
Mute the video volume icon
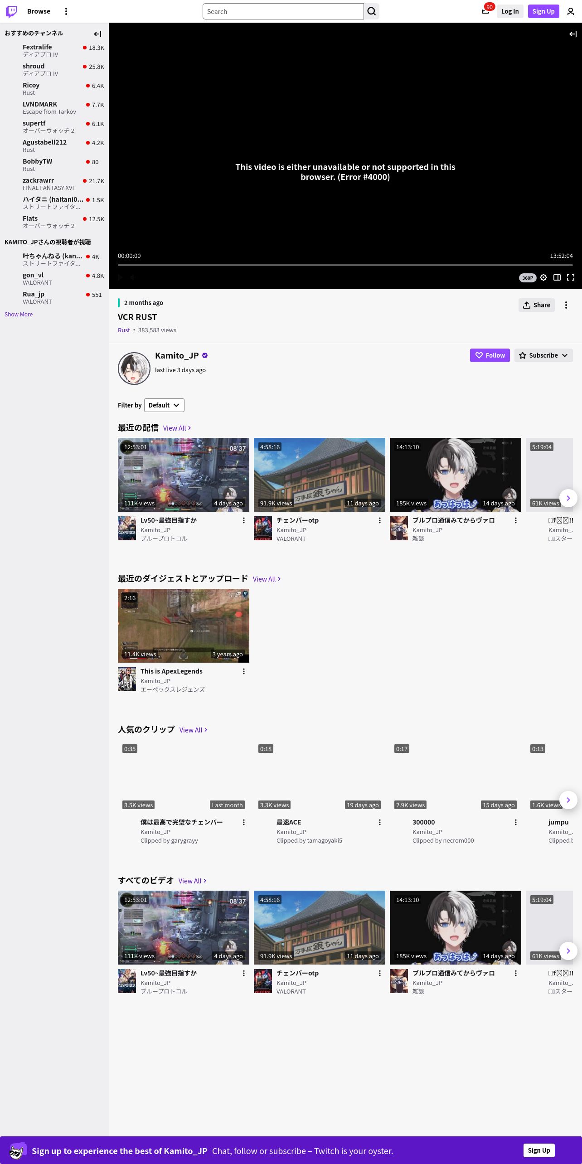[132, 277]
